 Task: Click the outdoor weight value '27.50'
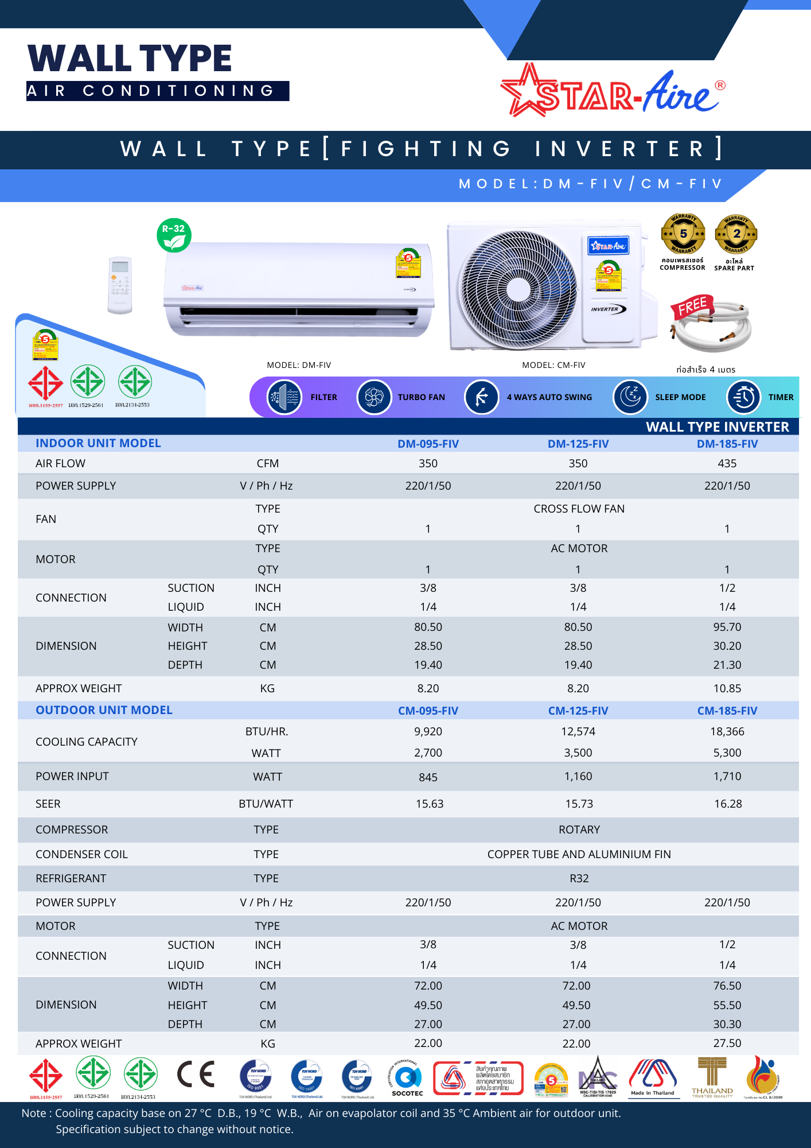(x=727, y=1043)
